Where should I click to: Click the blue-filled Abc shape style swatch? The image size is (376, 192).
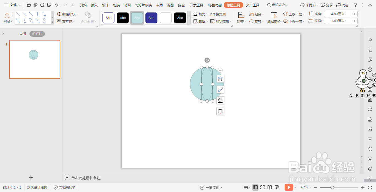coord(151,18)
